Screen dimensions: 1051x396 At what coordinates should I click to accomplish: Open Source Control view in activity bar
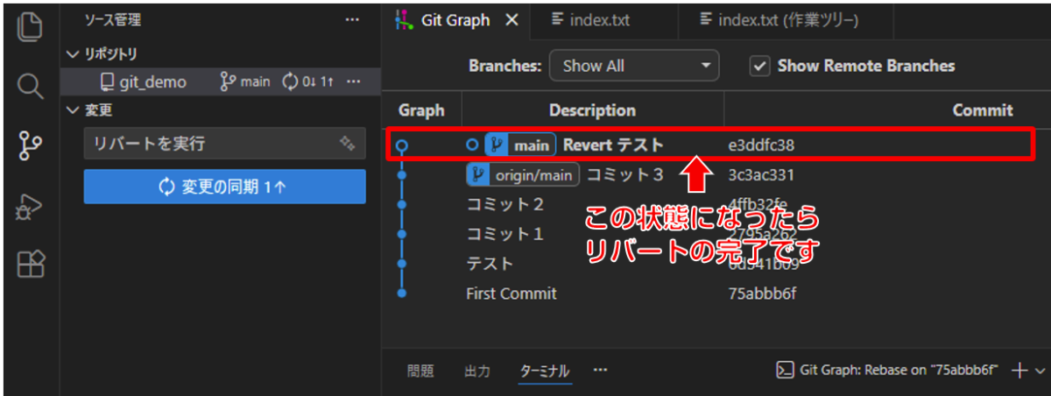[30, 145]
